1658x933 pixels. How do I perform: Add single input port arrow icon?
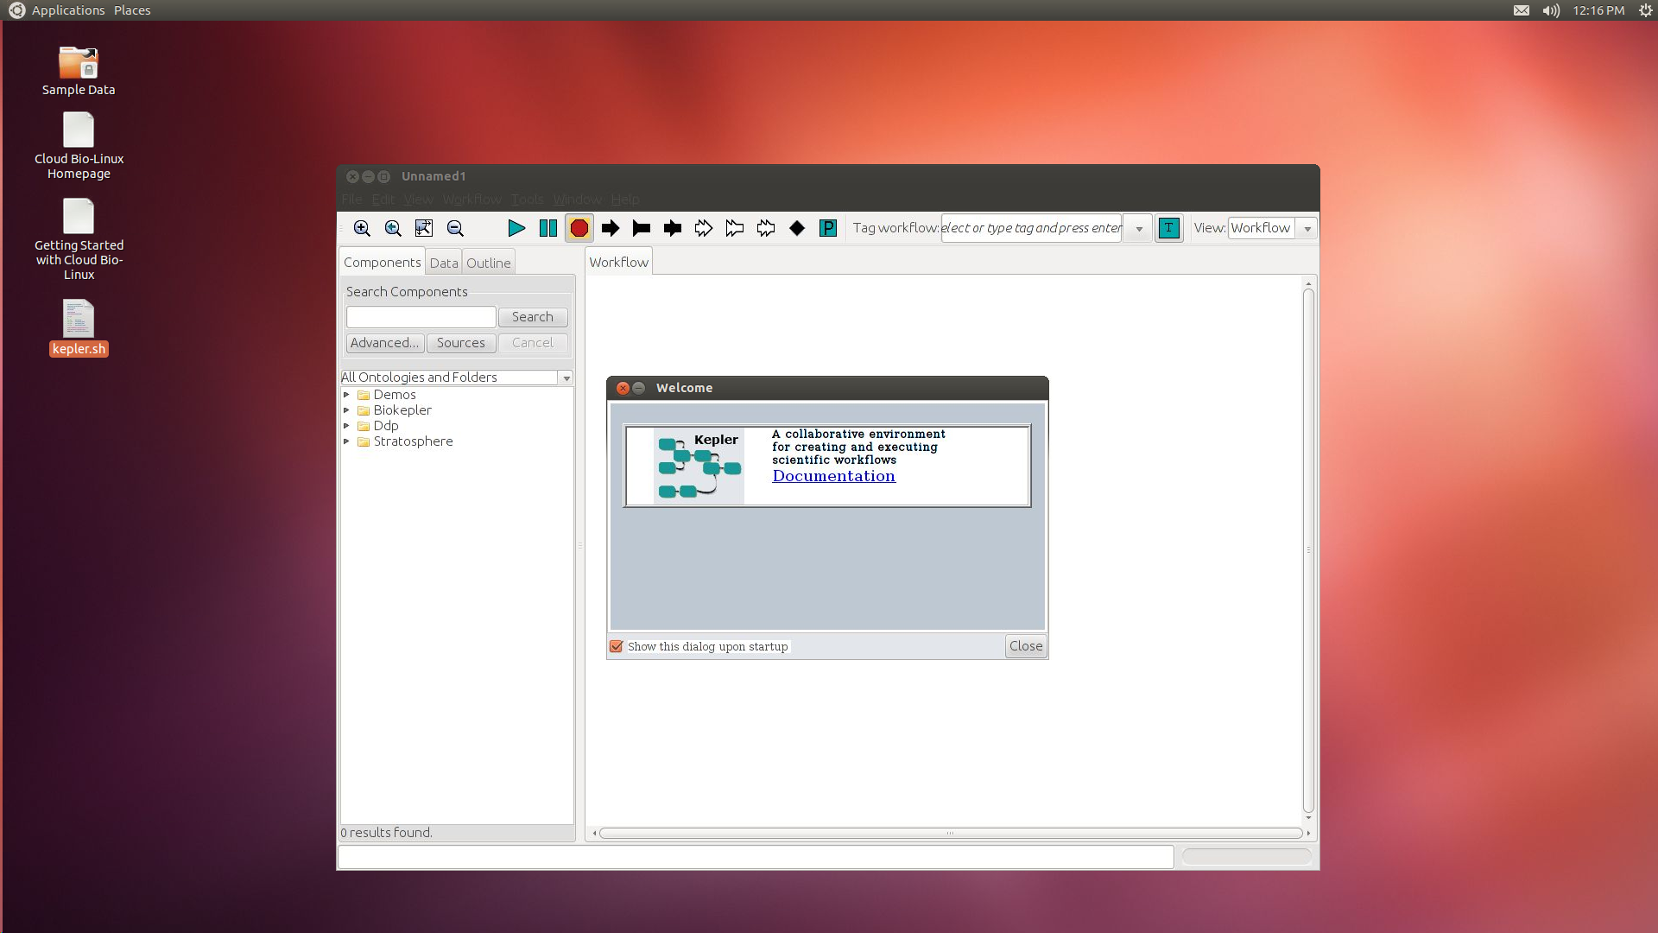click(x=611, y=228)
